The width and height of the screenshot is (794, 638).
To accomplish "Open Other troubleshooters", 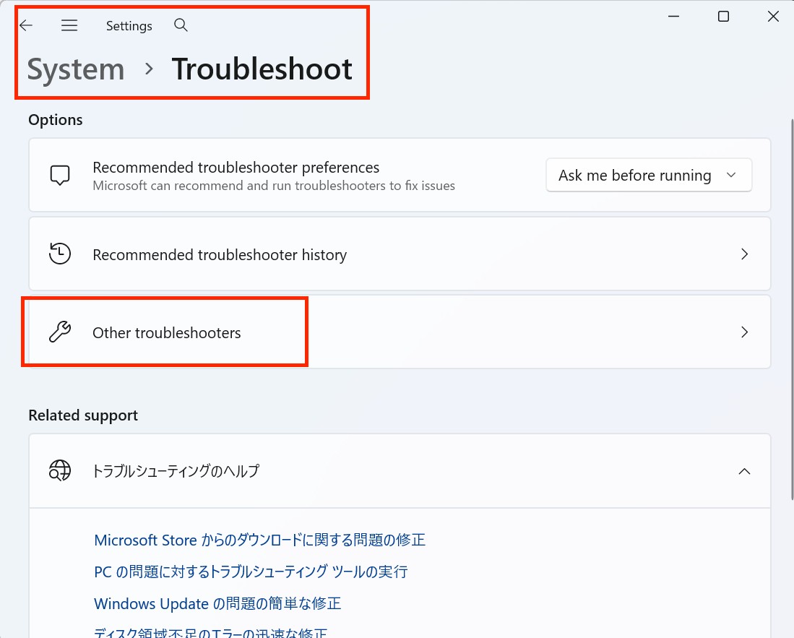I will pos(400,332).
